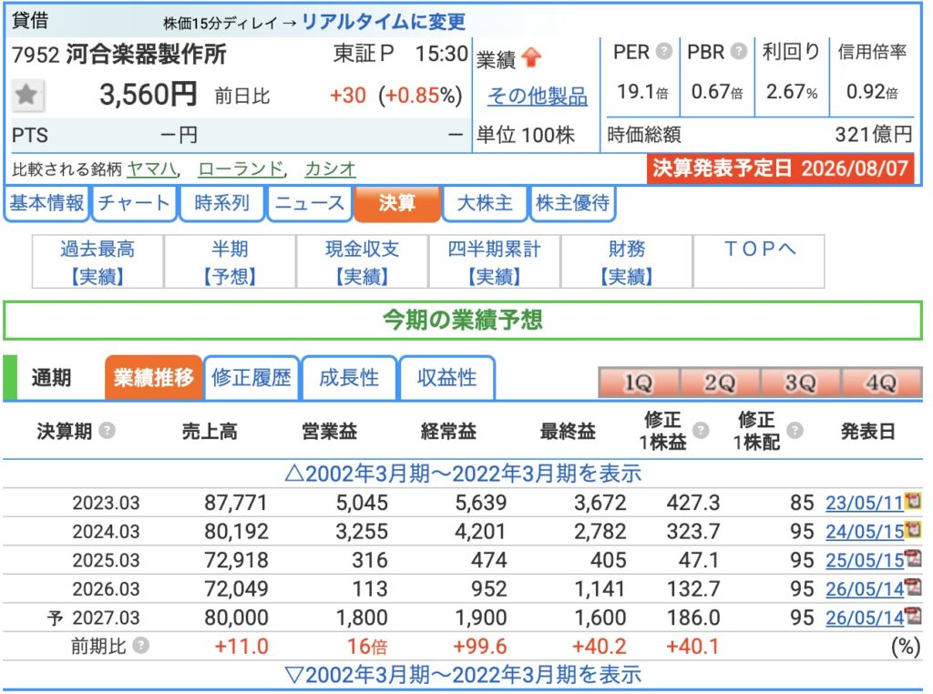Jump to 現金収支【実績】 section
The image size is (933, 694).
[362, 261]
